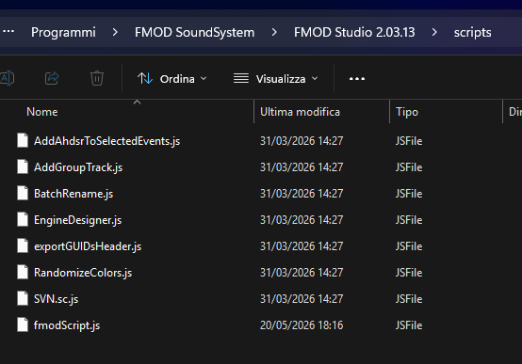The image size is (522, 364).
Task: Click the scripts breadcrumb segment
Action: coord(472,33)
